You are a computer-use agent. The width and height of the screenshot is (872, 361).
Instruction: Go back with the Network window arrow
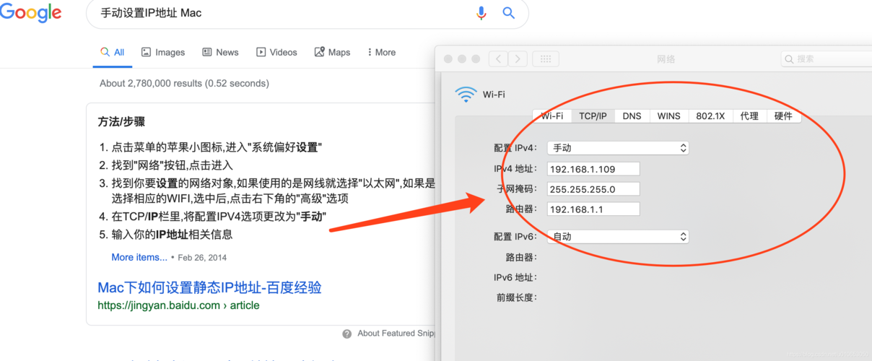point(498,59)
